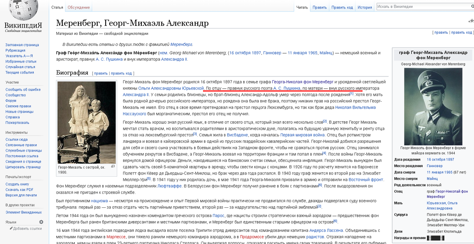Open Георга-Николая фон Меренберг link
This screenshot has width=474, height=244.
pyautogui.click(x=303, y=82)
